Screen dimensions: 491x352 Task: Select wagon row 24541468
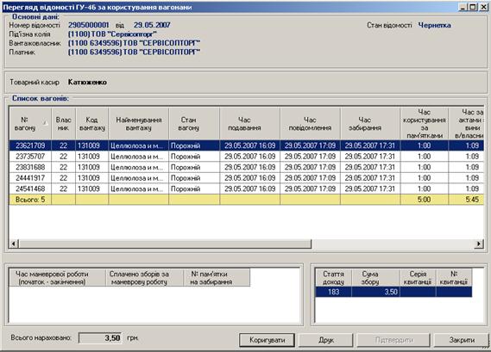pyautogui.click(x=247, y=188)
